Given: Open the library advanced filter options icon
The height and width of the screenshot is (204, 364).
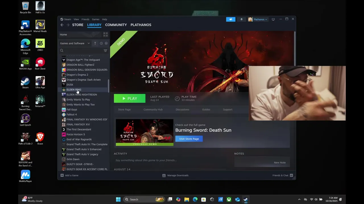Looking at the screenshot, I should point(106,51).
